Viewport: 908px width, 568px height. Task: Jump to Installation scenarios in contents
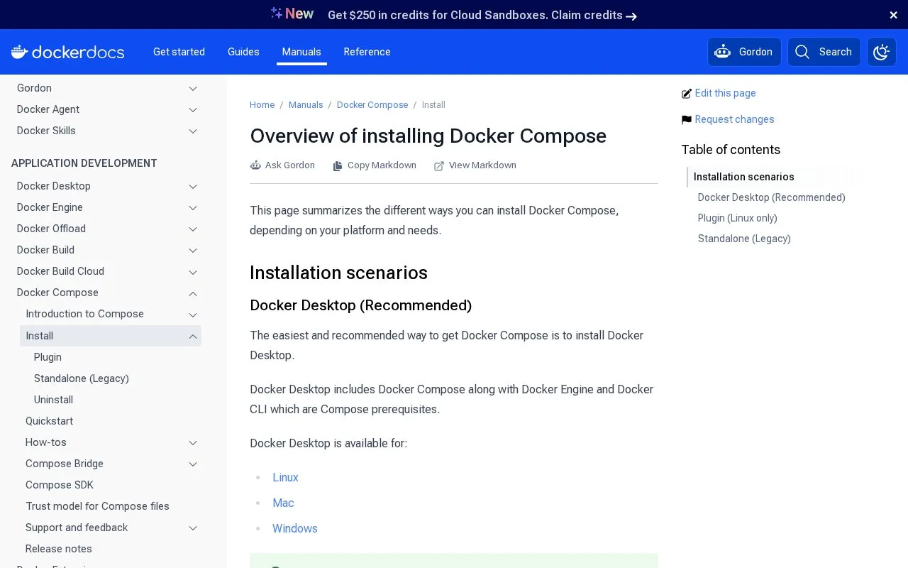[x=743, y=177]
